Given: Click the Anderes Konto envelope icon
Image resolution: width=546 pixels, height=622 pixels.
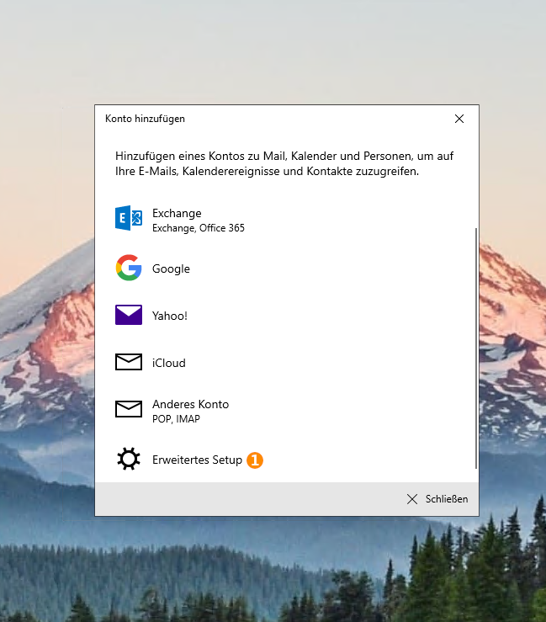Looking at the screenshot, I should point(129,409).
